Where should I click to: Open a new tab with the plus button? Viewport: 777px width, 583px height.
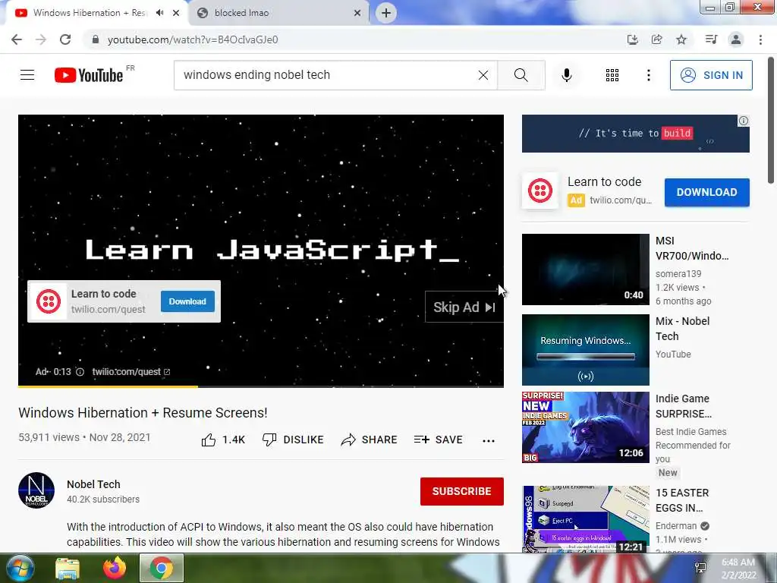click(x=386, y=13)
